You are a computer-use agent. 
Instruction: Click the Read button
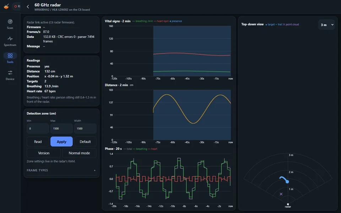[38, 142]
